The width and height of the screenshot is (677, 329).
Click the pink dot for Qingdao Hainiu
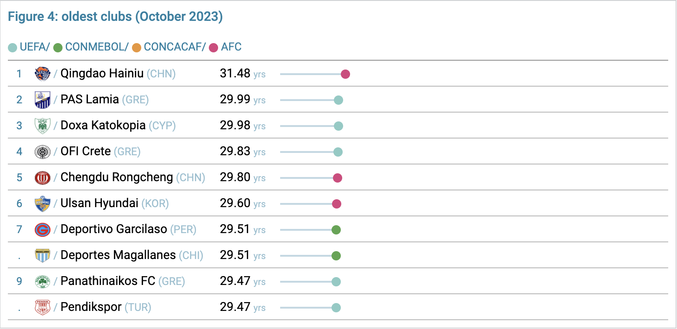(345, 74)
